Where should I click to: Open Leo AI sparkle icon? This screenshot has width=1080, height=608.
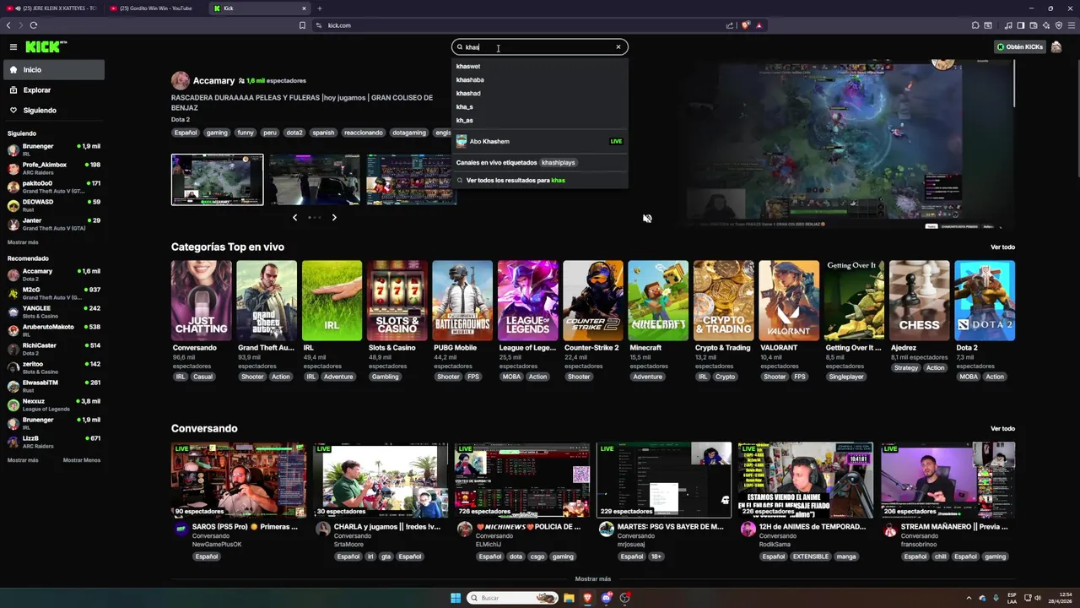(1045, 25)
